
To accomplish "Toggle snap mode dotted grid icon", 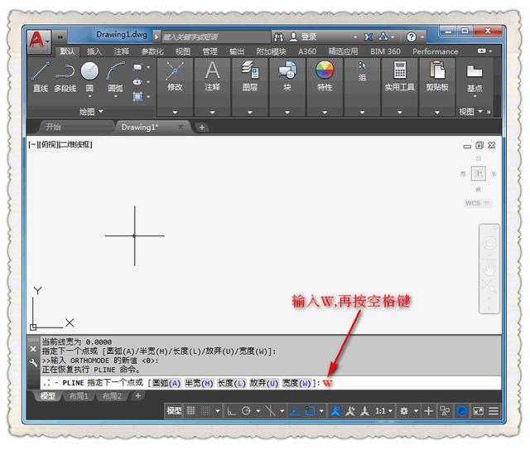I will click(x=205, y=411).
